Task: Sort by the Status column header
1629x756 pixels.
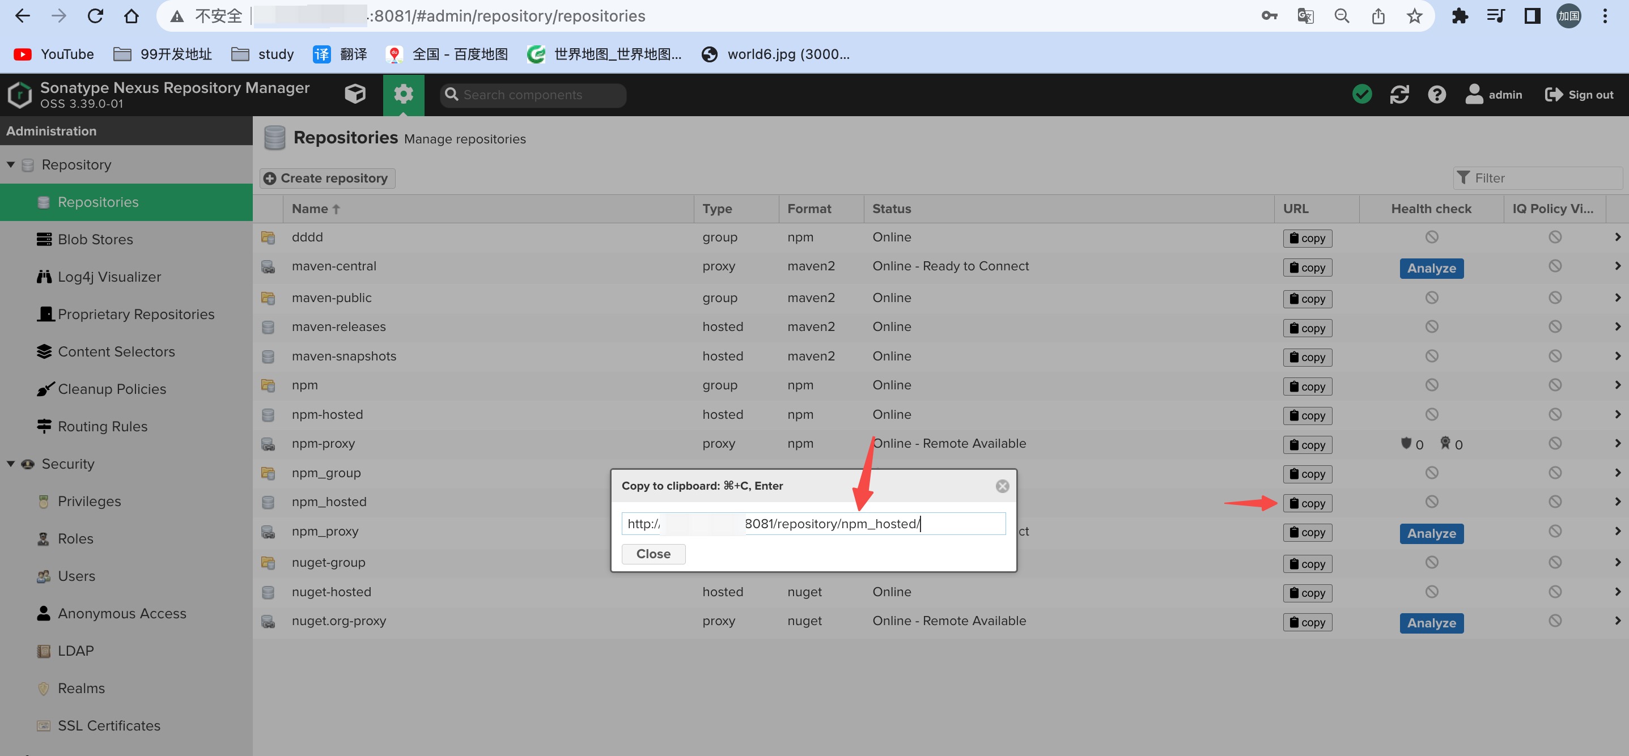Action: tap(1069, 209)
